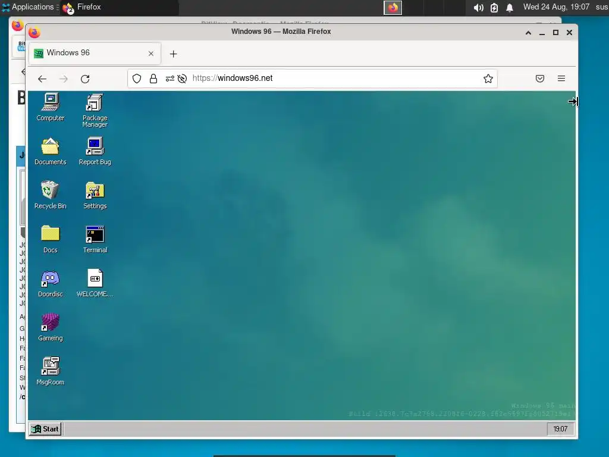Select the Windows 96 browser tab
Image resolution: width=609 pixels, height=457 pixels.
(x=95, y=53)
